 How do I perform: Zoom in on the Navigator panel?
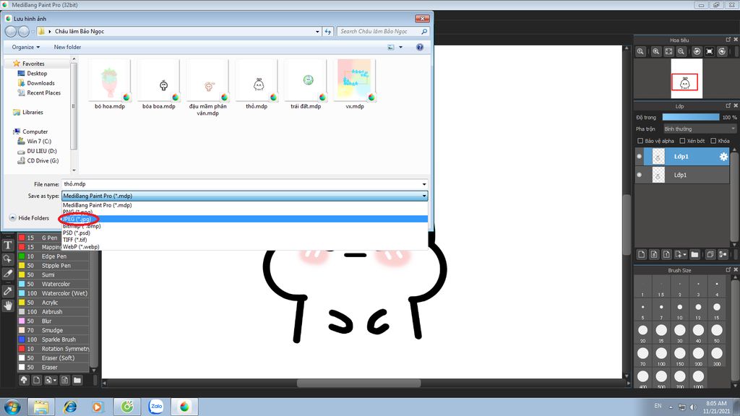656,51
